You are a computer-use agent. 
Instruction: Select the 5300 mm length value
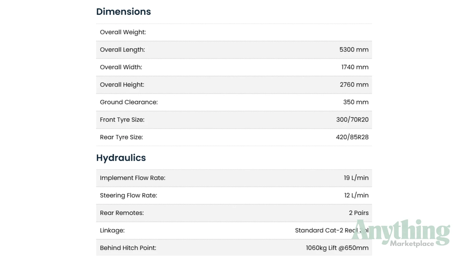[354, 50]
